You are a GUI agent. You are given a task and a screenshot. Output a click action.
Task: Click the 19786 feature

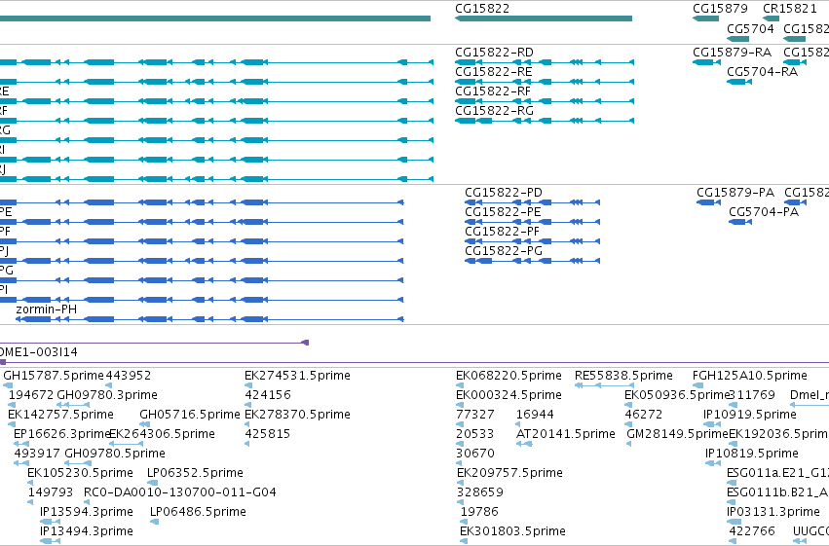tap(463, 522)
